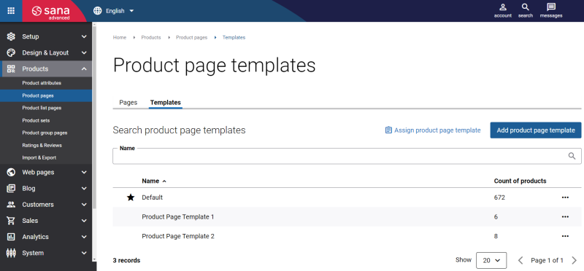The height and width of the screenshot is (271, 584).
Task: Click Add product page template button
Action: pos(536,130)
